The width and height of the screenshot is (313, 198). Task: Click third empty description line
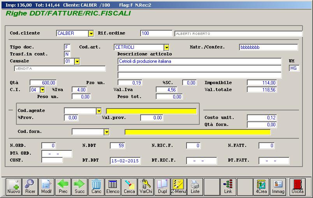coord(200,75)
